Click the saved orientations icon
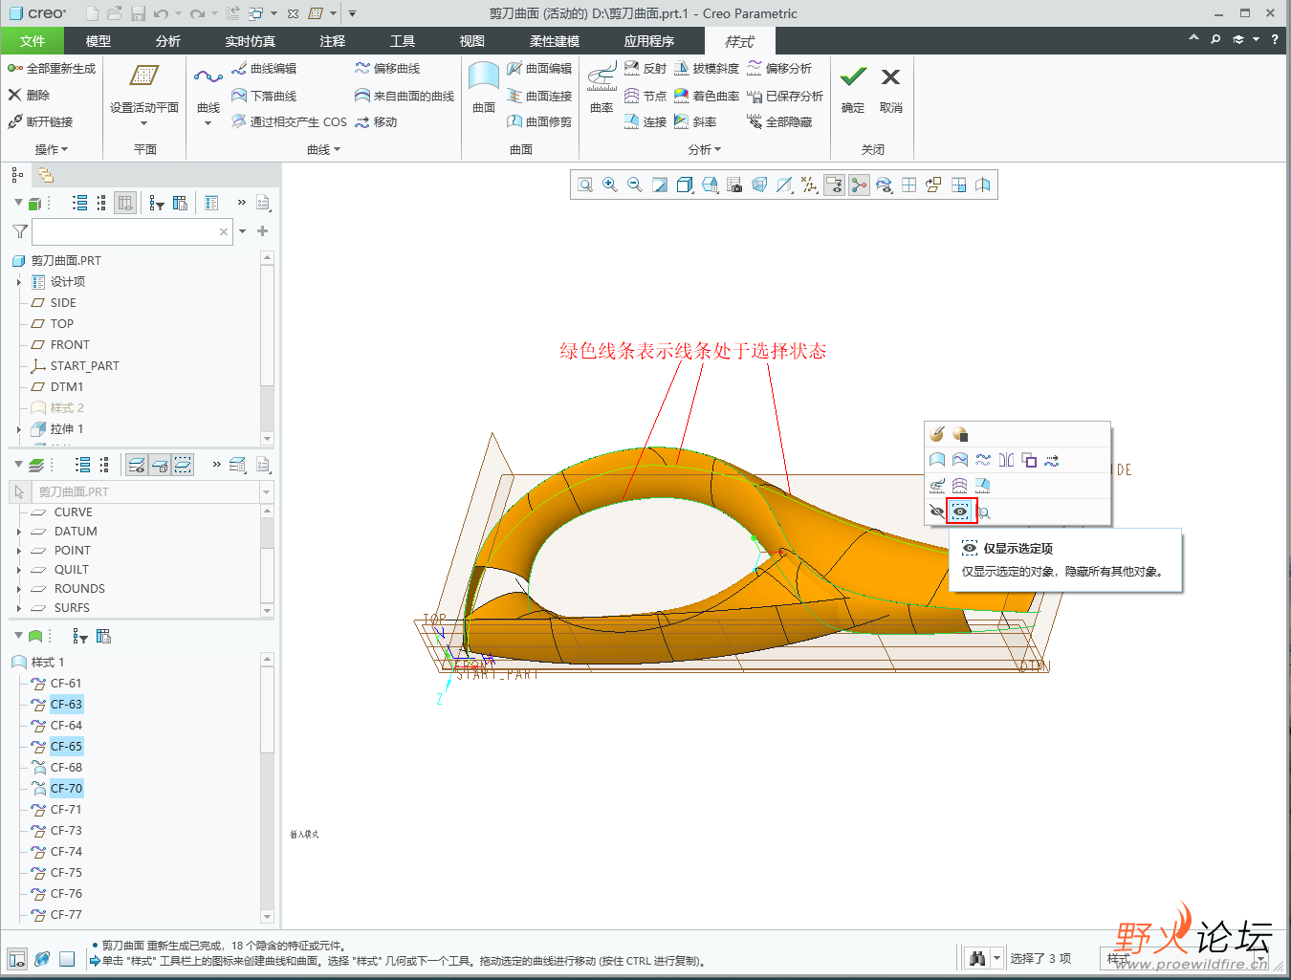The image size is (1291, 980). click(710, 185)
